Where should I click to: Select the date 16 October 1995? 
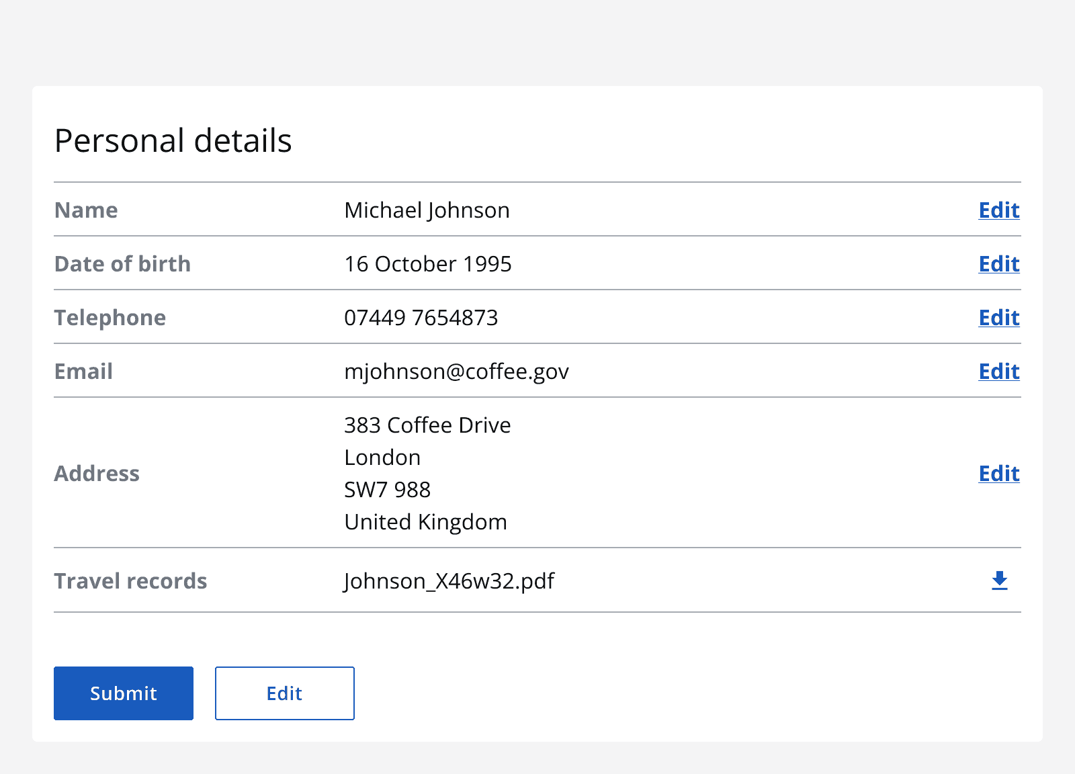[x=428, y=264]
